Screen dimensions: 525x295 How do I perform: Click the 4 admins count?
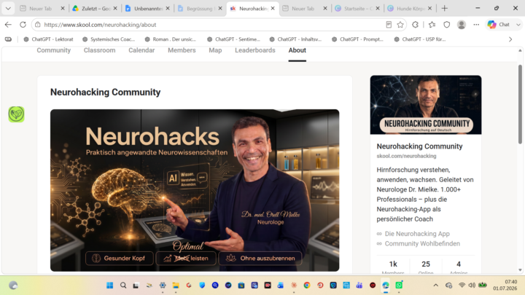click(x=459, y=267)
